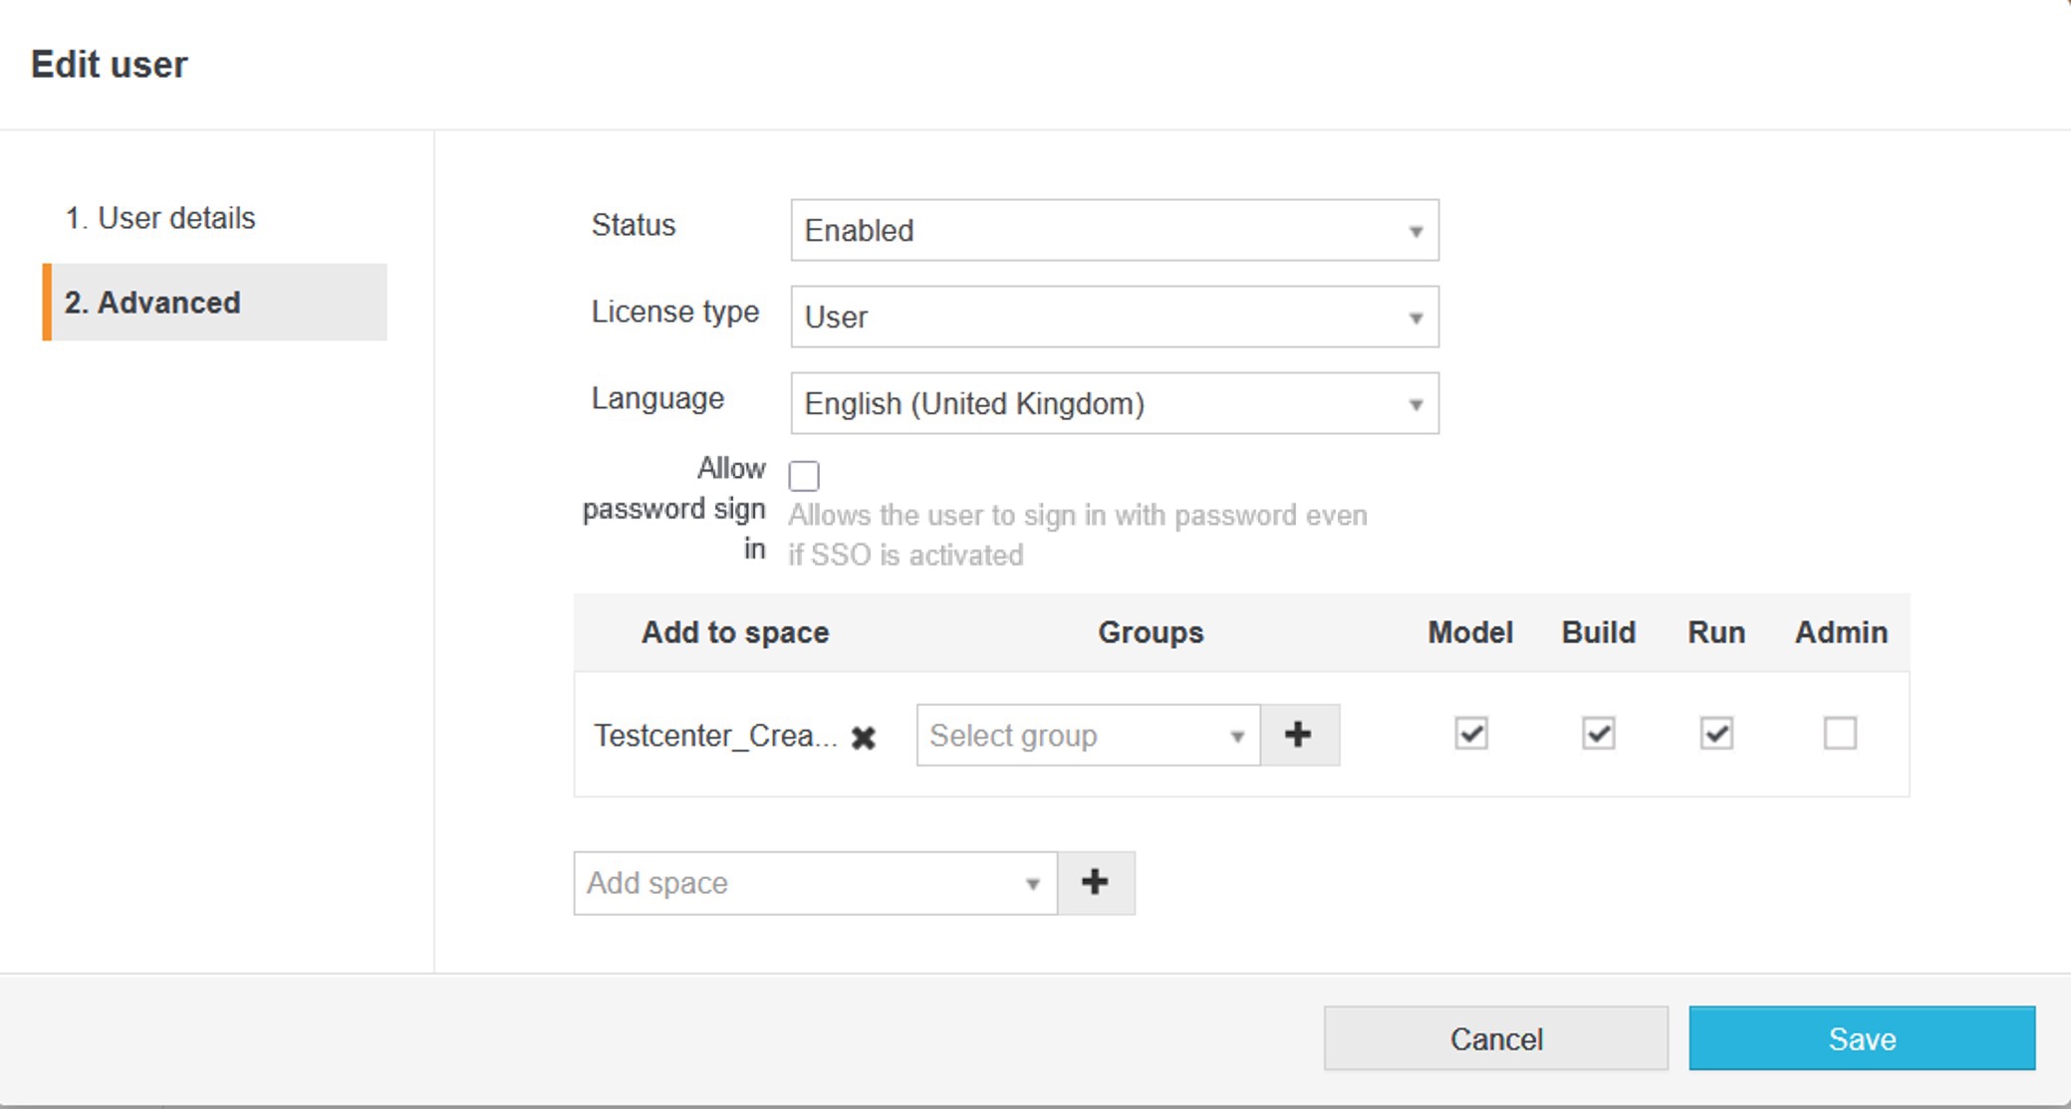Viewport: 2071px width, 1109px height.
Task: Click the Cancel button
Action: (1495, 1038)
